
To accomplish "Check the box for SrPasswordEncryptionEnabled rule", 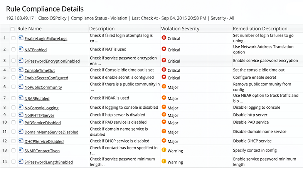I will tap(13, 61).
